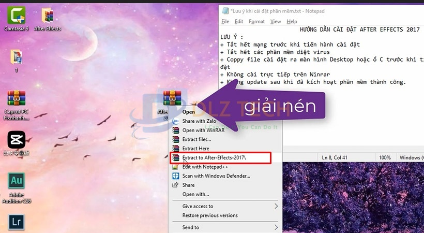Click the Notepad title bar icon
Viewport: 424px width, 233px height.
click(225, 11)
